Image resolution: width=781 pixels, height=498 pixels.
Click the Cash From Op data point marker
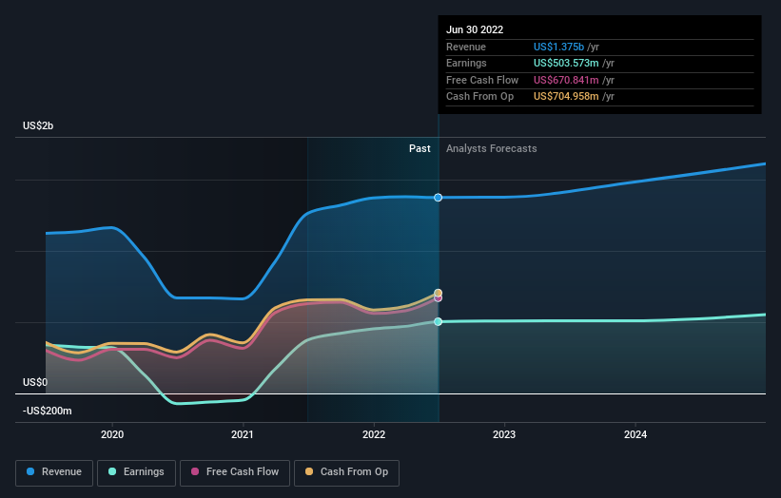click(x=438, y=293)
